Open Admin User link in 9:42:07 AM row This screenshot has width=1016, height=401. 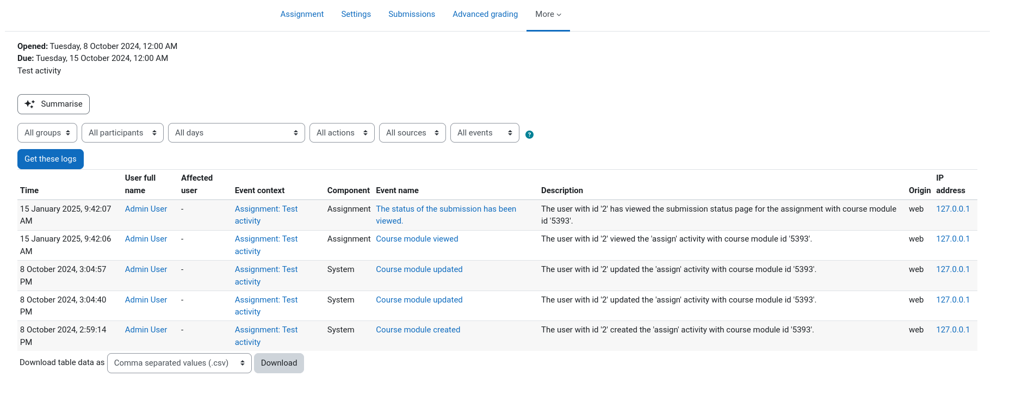pyautogui.click(x=146, y=209)
